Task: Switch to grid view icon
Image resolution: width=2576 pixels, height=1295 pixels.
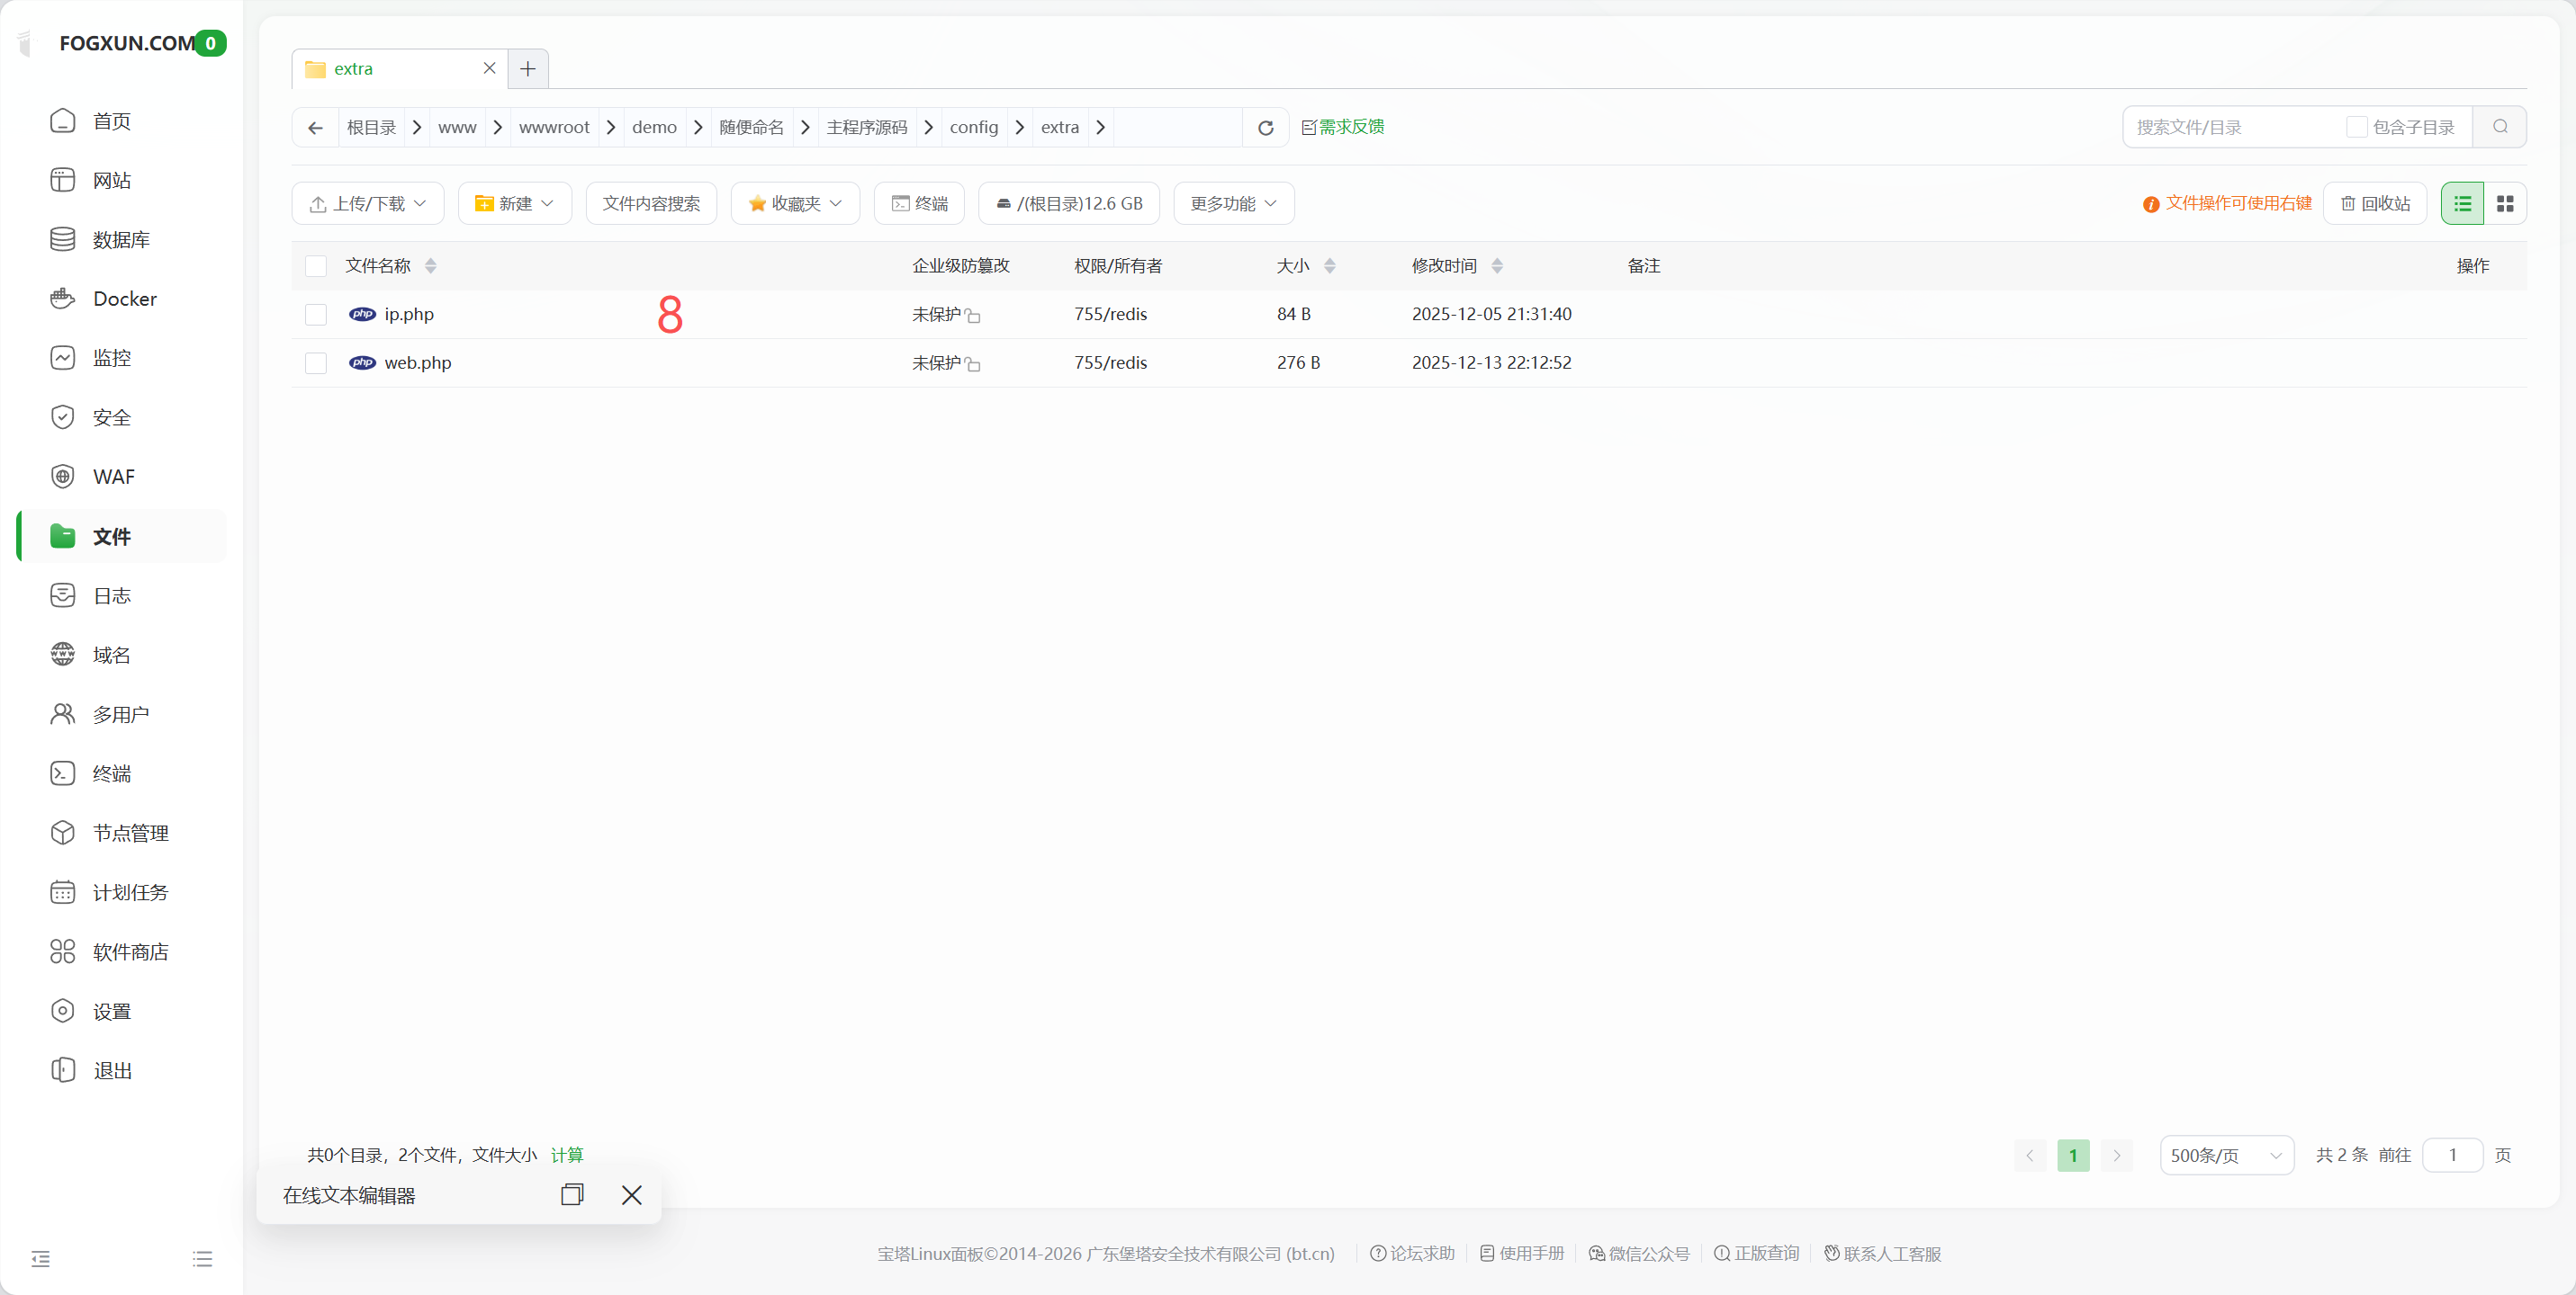Action: tap(2504, 204)
